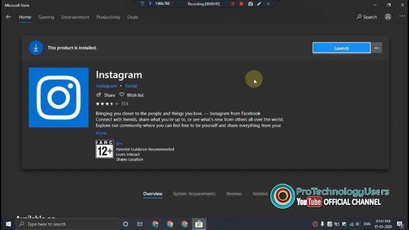This screenshot has height=230, width=409.
Task: Open the Action Center notifications icon
Action: pyautogui.click(x=399, y=224)
